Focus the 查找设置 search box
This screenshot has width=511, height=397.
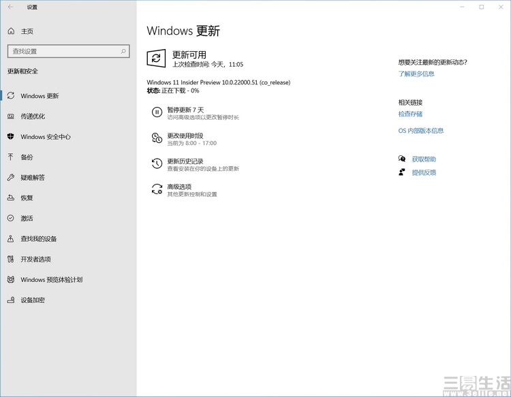68,51
